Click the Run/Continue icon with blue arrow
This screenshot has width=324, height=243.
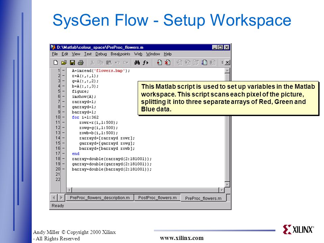(204, 62)
